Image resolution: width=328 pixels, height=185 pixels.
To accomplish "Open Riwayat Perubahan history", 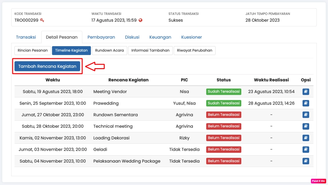I will (194, 51).
